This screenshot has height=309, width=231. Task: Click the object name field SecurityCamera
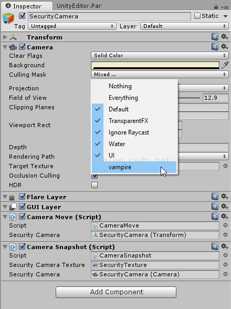coord(109,16)
